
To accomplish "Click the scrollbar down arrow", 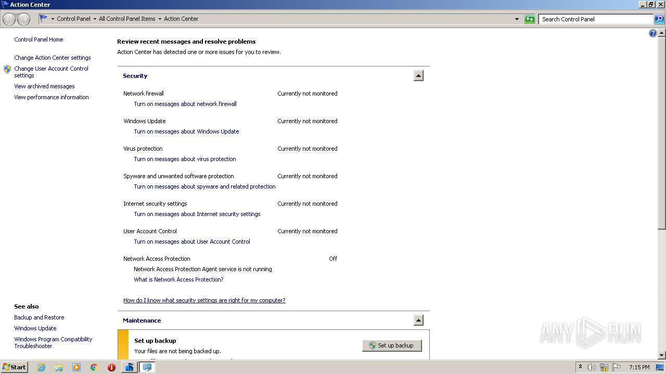I will [x=662, y=355].
